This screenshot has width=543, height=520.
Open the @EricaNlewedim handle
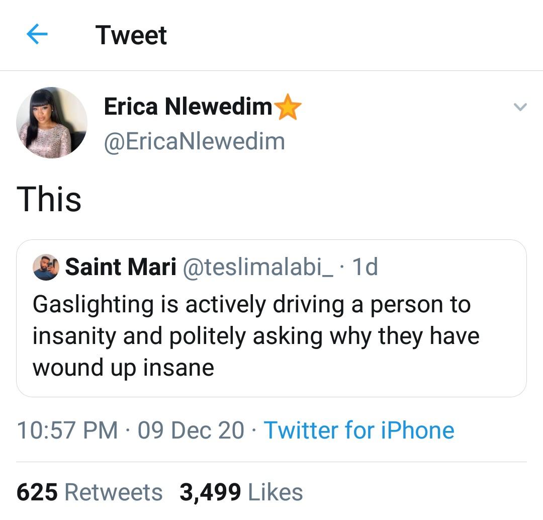click(x=194, y=141)
